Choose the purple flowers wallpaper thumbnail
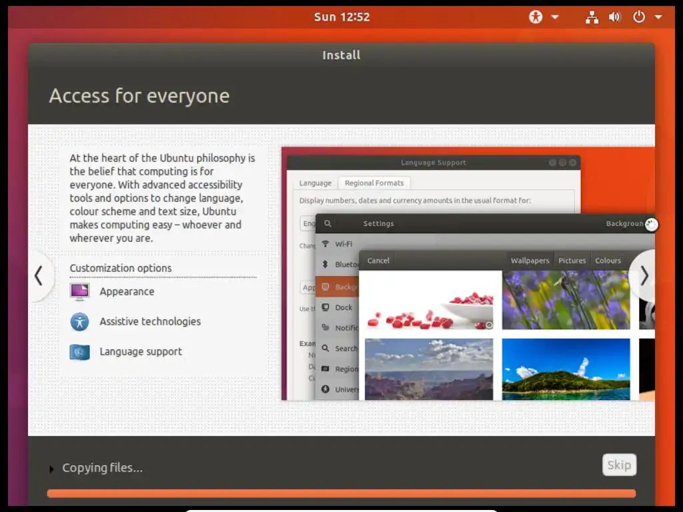This screenshot has width=683, height=512. (566, 301)
